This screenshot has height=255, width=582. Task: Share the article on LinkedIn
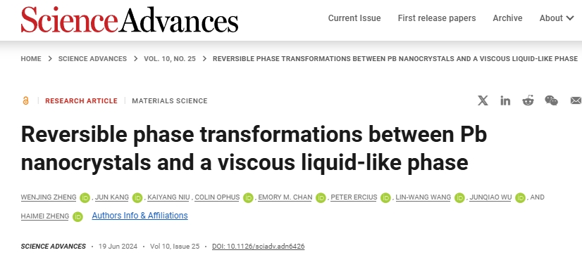click(505, 100)
